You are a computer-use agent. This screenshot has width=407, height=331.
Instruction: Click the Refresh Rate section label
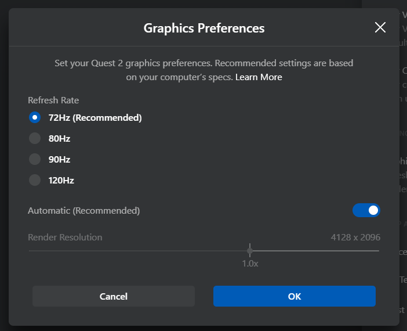(53, 100)
